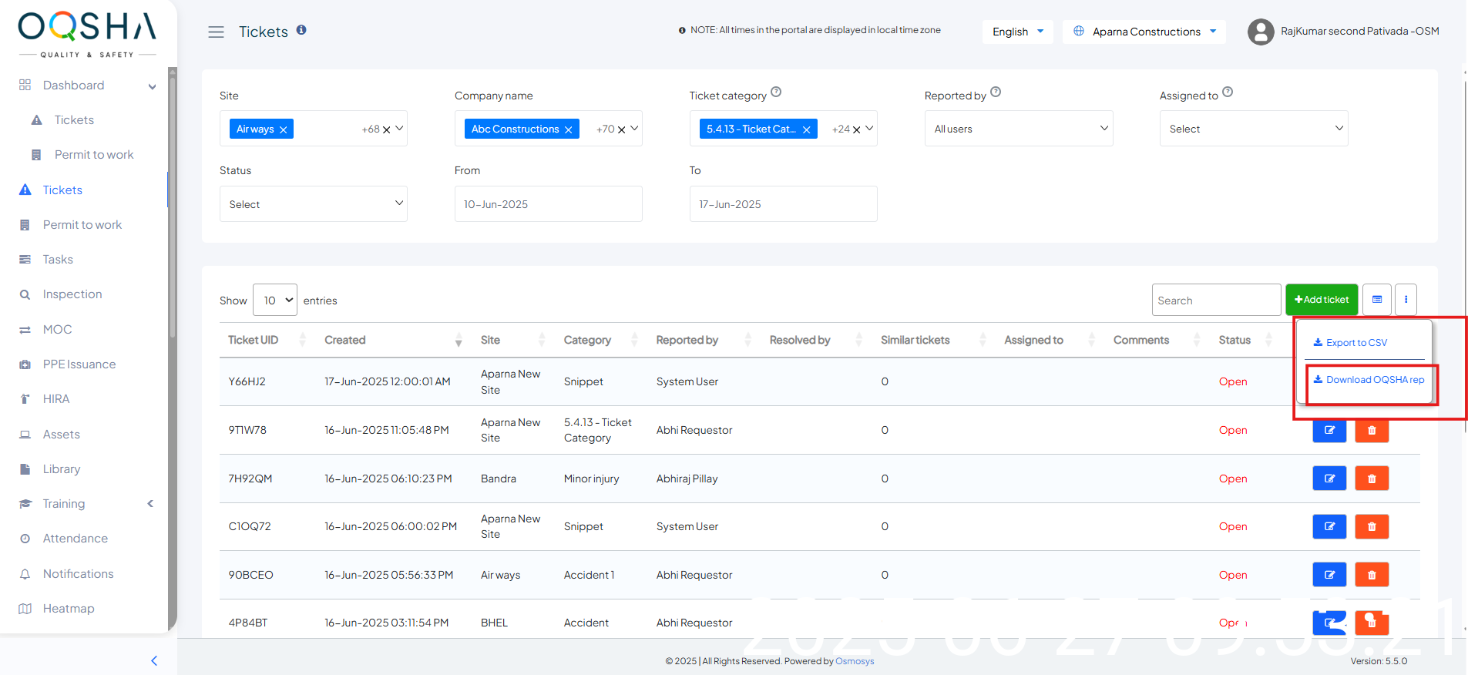Click the green Add ticket button
Image resolution: width=1468 pixels, height=675 pixels.
(x=1321, y=300)
